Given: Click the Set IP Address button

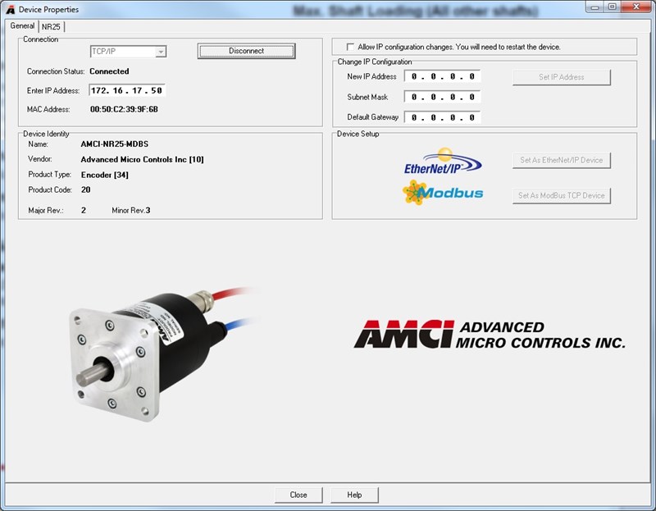Looking at the screenshot, I should pyautogui.click(x=562, y=77).
